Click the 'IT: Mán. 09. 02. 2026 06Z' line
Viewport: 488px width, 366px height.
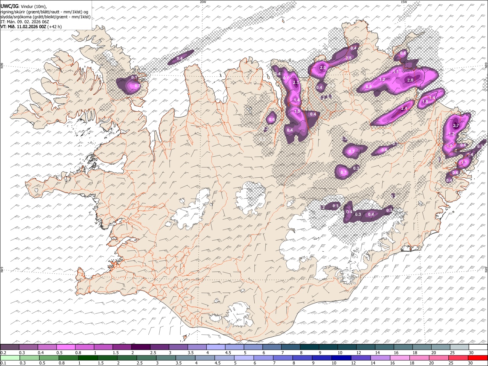(24, 22)
